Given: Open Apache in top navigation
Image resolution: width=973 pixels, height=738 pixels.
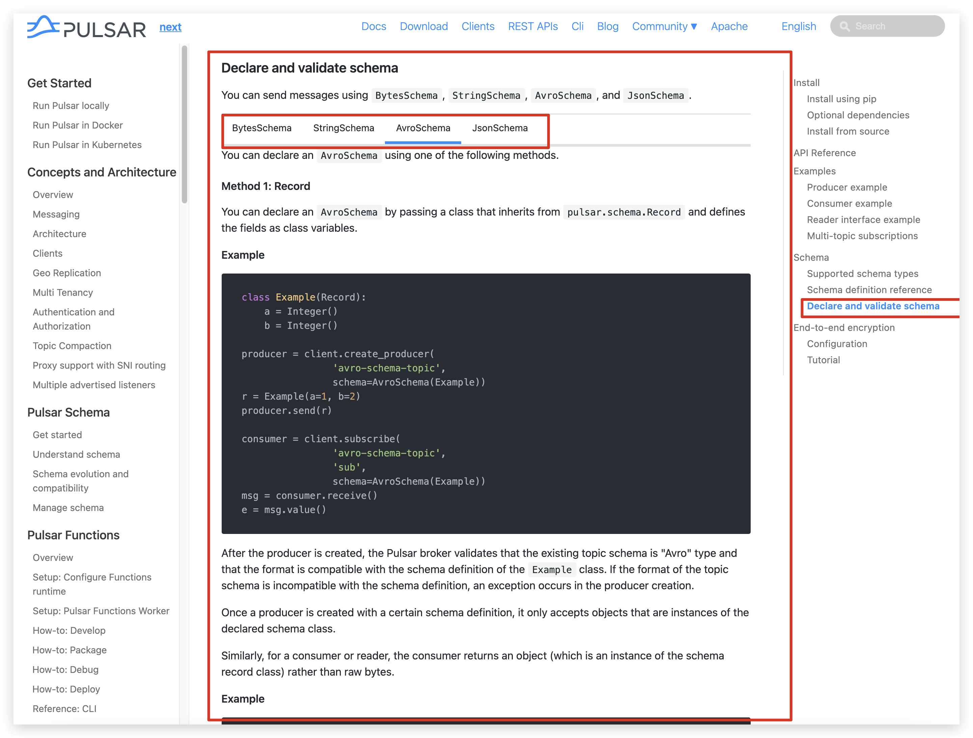Looking at the screenshot, I should (x=729, y=26).
